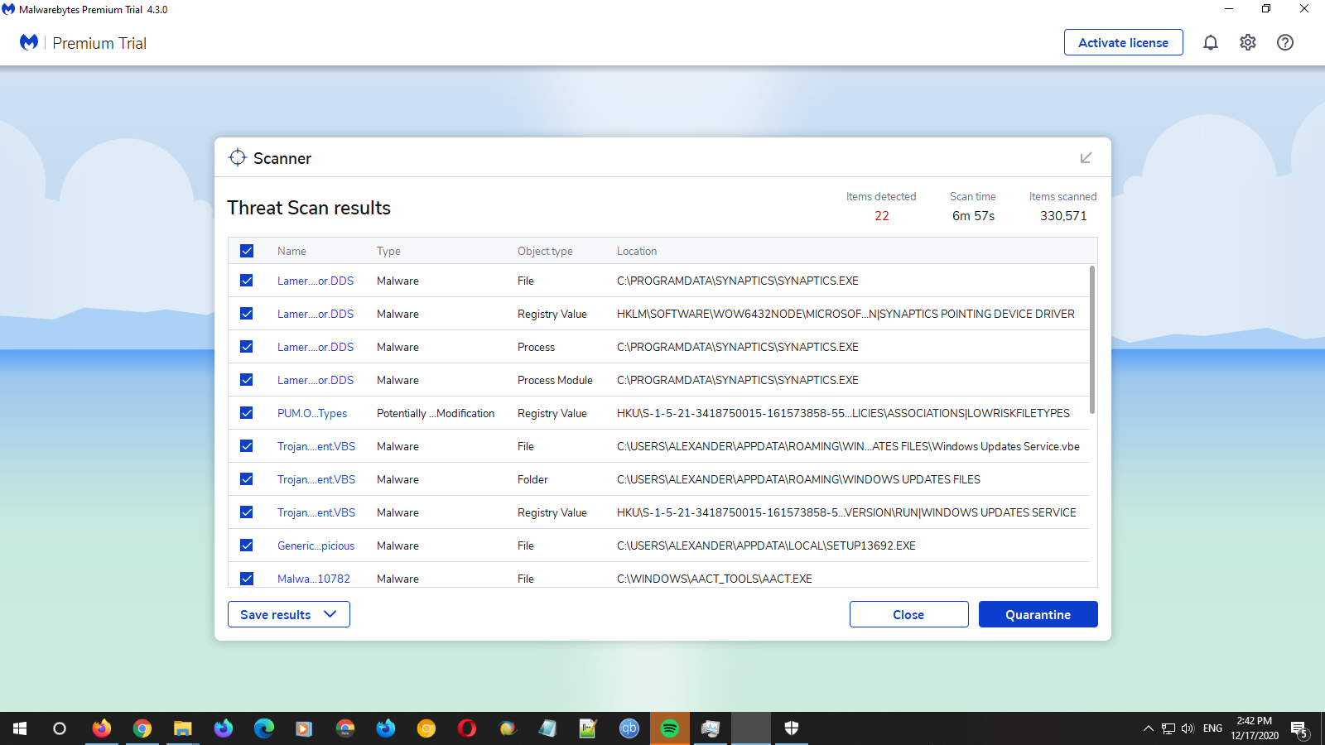The height and width of the screenshot is (745, 1325).
Task: Open the Action Center notification icon
Action: (x=1299, y=729)
